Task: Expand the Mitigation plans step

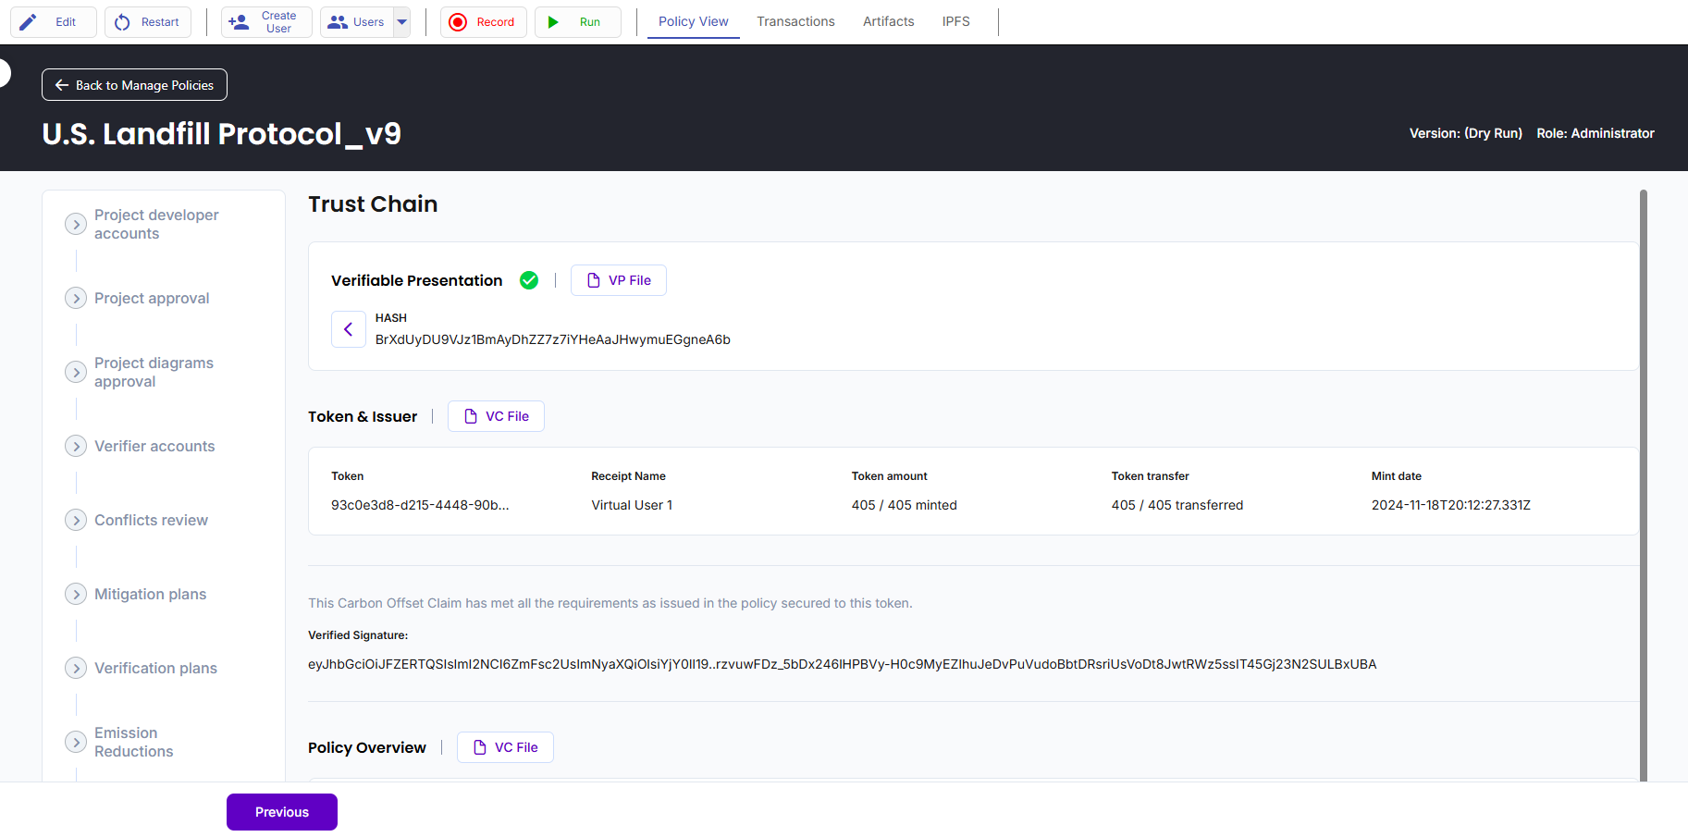Action: coord(76,594)
